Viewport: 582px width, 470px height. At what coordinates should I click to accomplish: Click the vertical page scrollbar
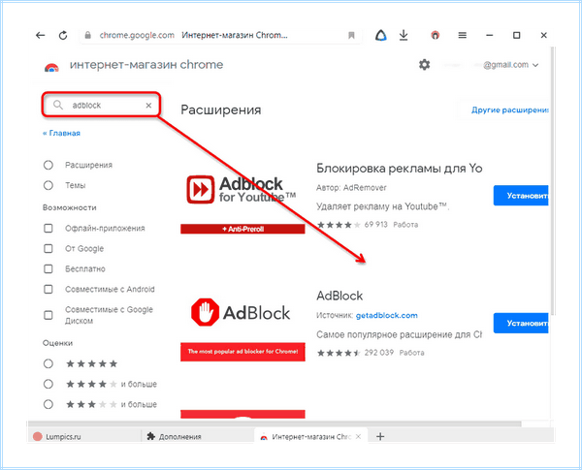(552, 182)
